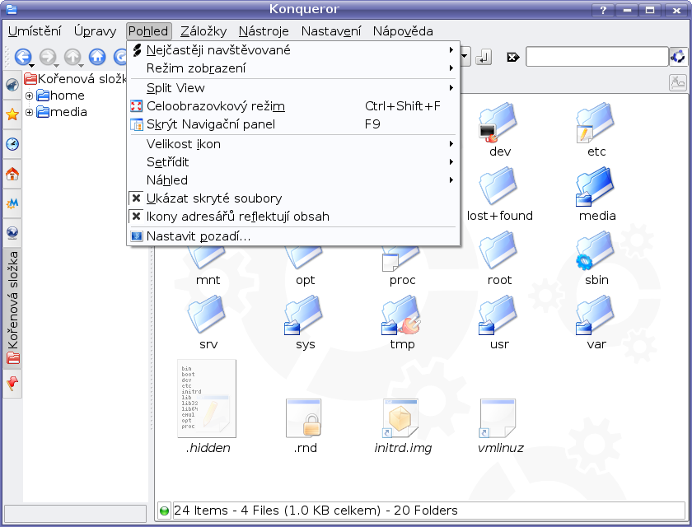
Task: Select the .rnd locked file icon
Action: (305, 418)
